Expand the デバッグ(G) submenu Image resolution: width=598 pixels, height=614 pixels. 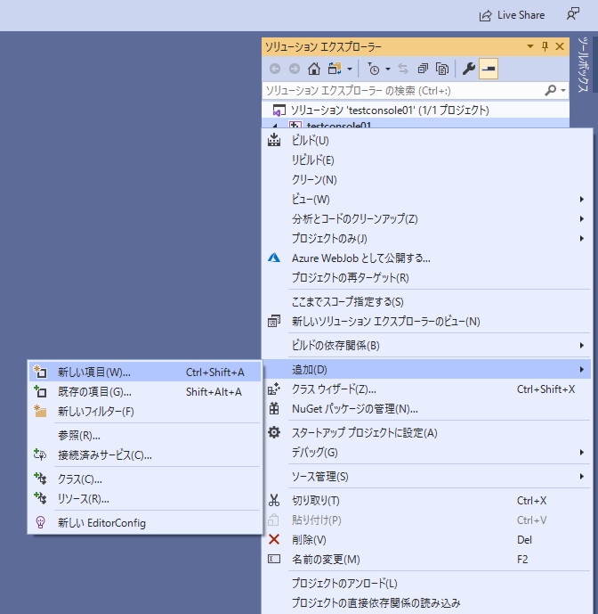(x=426, y=453)
